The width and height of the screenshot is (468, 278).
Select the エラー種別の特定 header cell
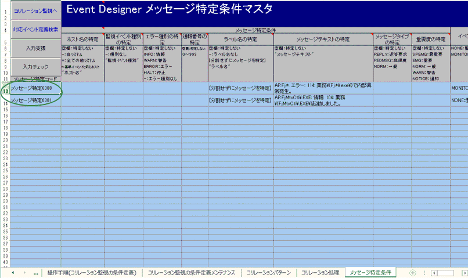point(162,39)
